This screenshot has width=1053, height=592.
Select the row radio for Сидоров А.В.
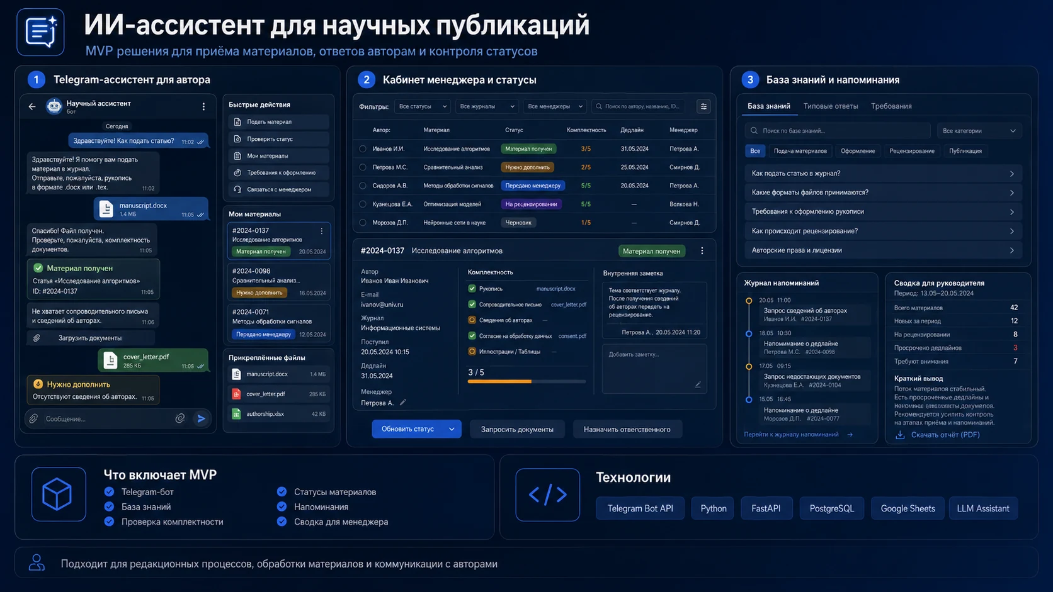(363, 186)
